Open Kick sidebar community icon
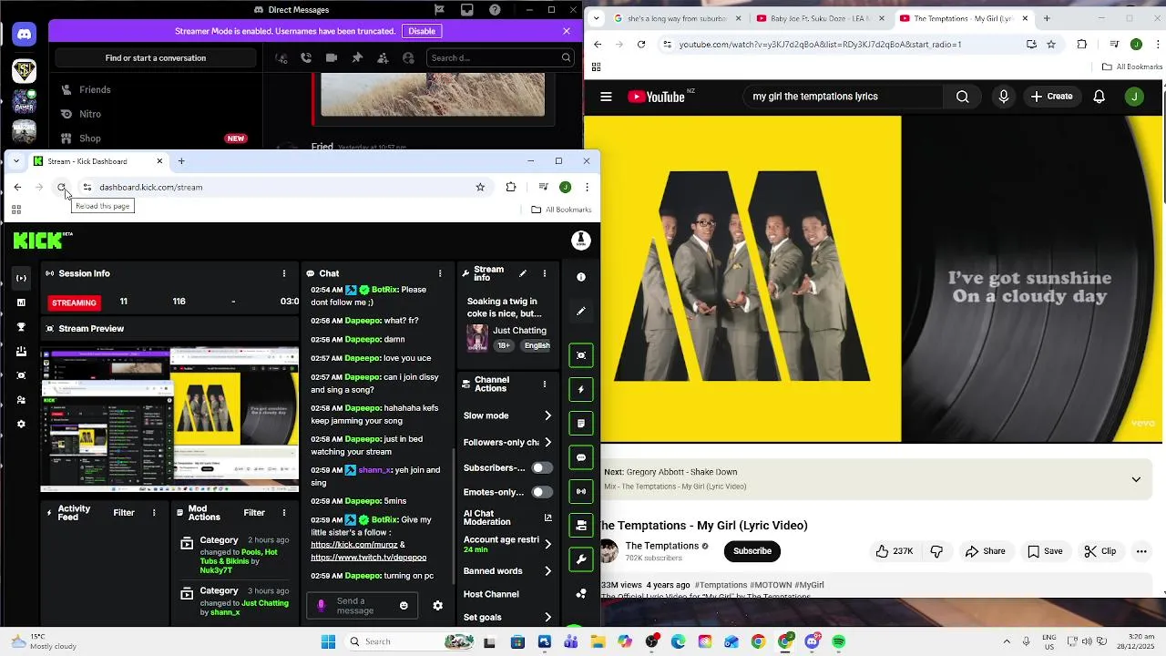1166x656 pixels. pyautogui.click(x=22, y=400)
